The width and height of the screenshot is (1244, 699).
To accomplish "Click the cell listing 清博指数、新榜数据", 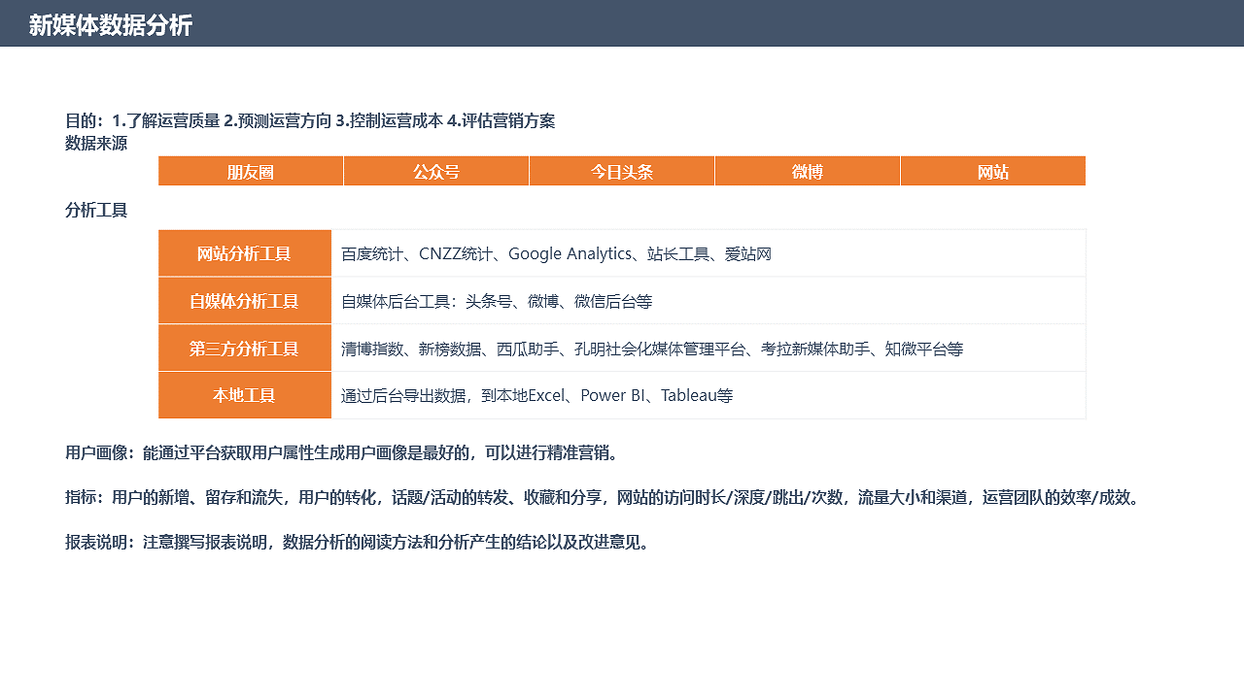I will (708, 349).
